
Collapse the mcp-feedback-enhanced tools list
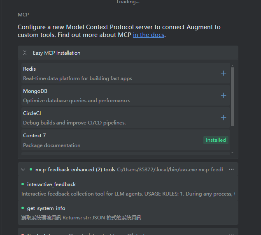[x=23, y=170]
